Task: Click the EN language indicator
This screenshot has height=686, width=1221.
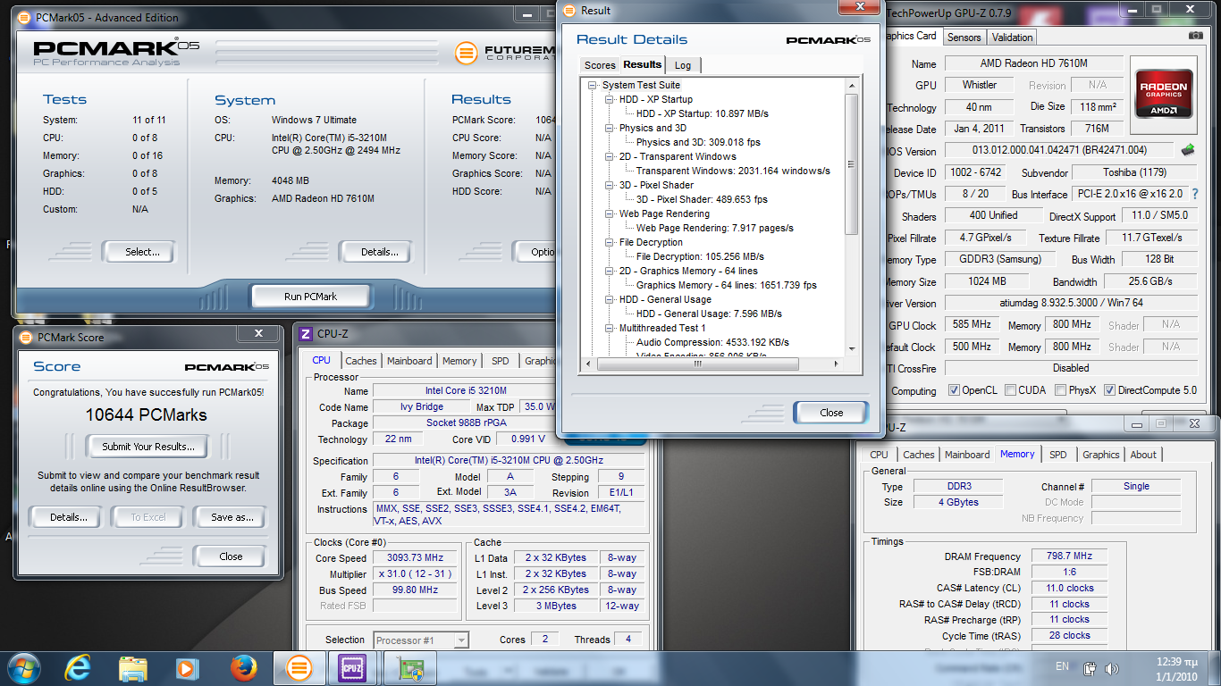Action: pyautogui.click(x=1062, y=666)
